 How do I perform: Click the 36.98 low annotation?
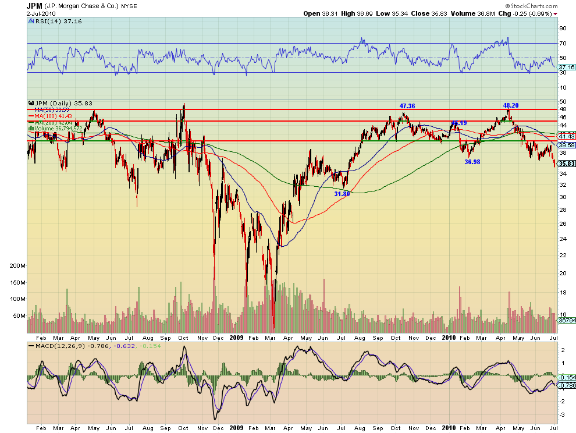(472, 162)
